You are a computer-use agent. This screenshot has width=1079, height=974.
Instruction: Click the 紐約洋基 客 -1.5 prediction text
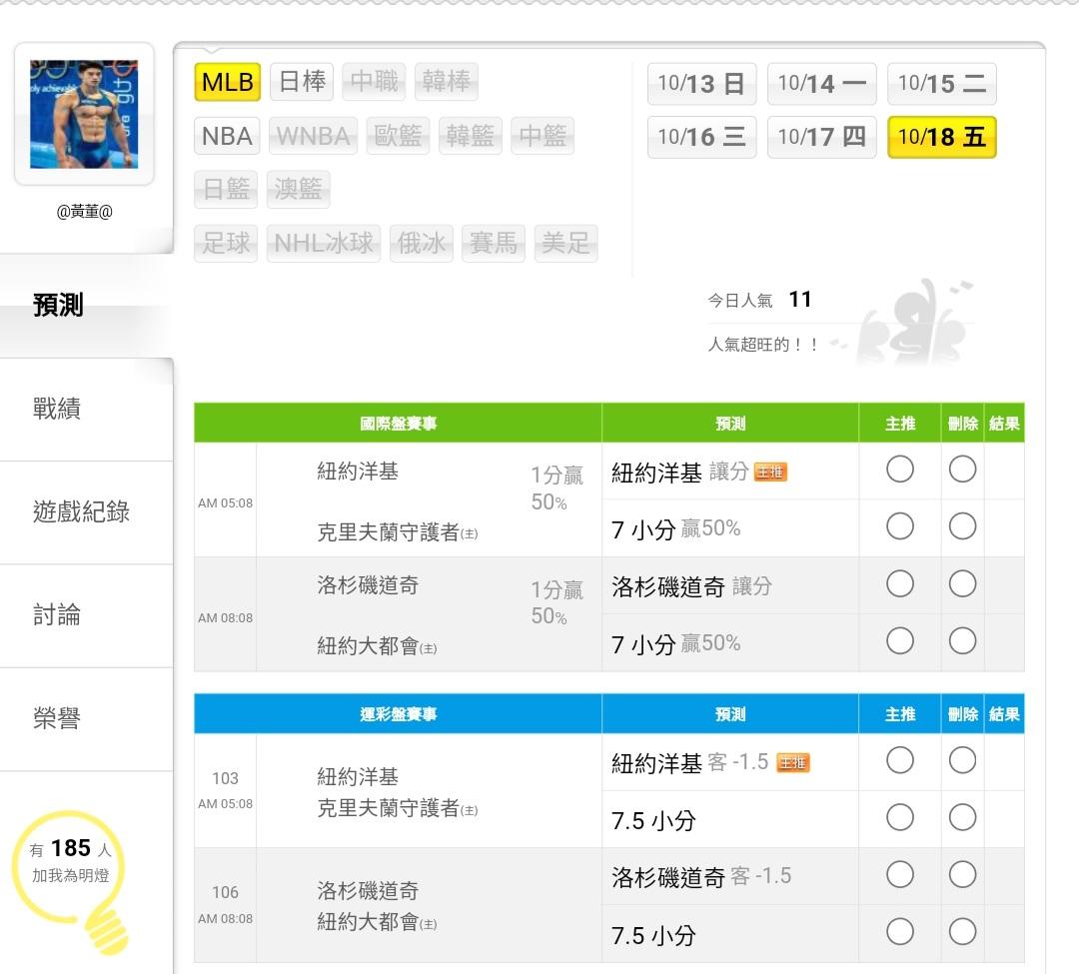pos(689,762)
